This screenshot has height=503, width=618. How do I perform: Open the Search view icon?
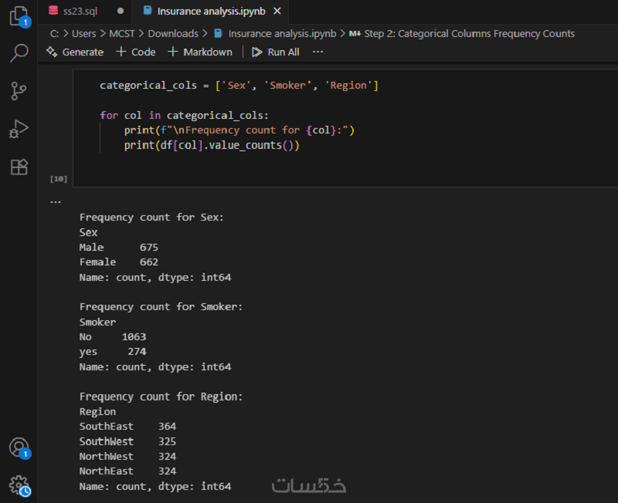coord(19,53)
